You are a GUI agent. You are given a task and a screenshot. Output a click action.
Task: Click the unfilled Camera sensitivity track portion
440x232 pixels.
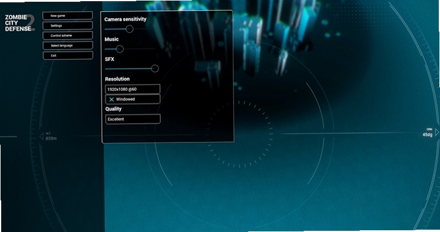[144, 29]
